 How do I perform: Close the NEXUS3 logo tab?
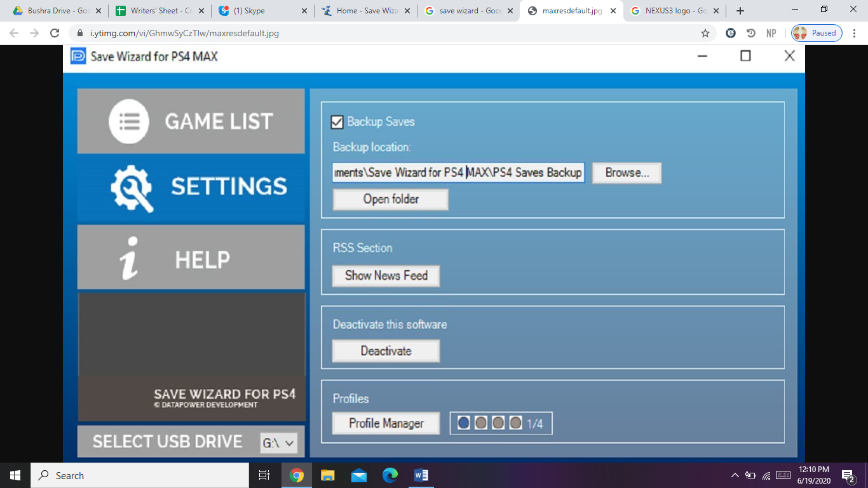click(716, 11)
